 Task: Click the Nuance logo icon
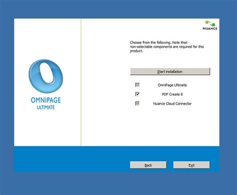[210, 25]
